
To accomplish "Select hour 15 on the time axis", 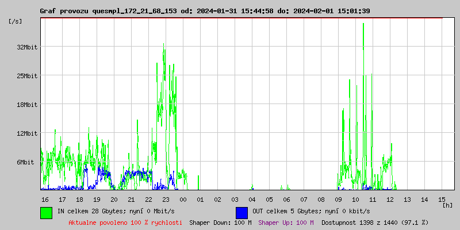I will point(442,199).
